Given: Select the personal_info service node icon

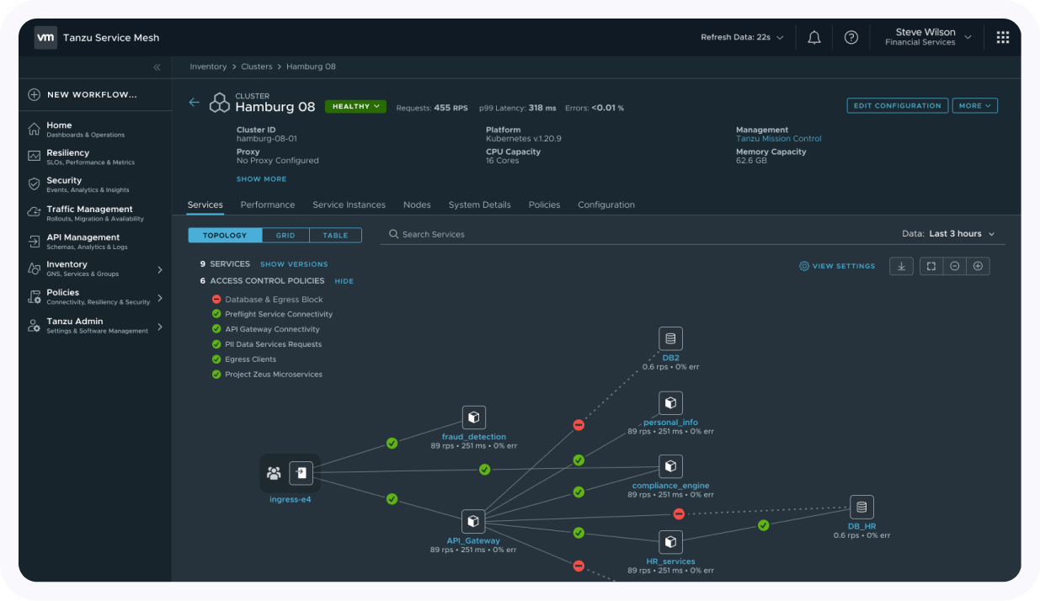Looking at the screenshot, I should click(670, 403).
